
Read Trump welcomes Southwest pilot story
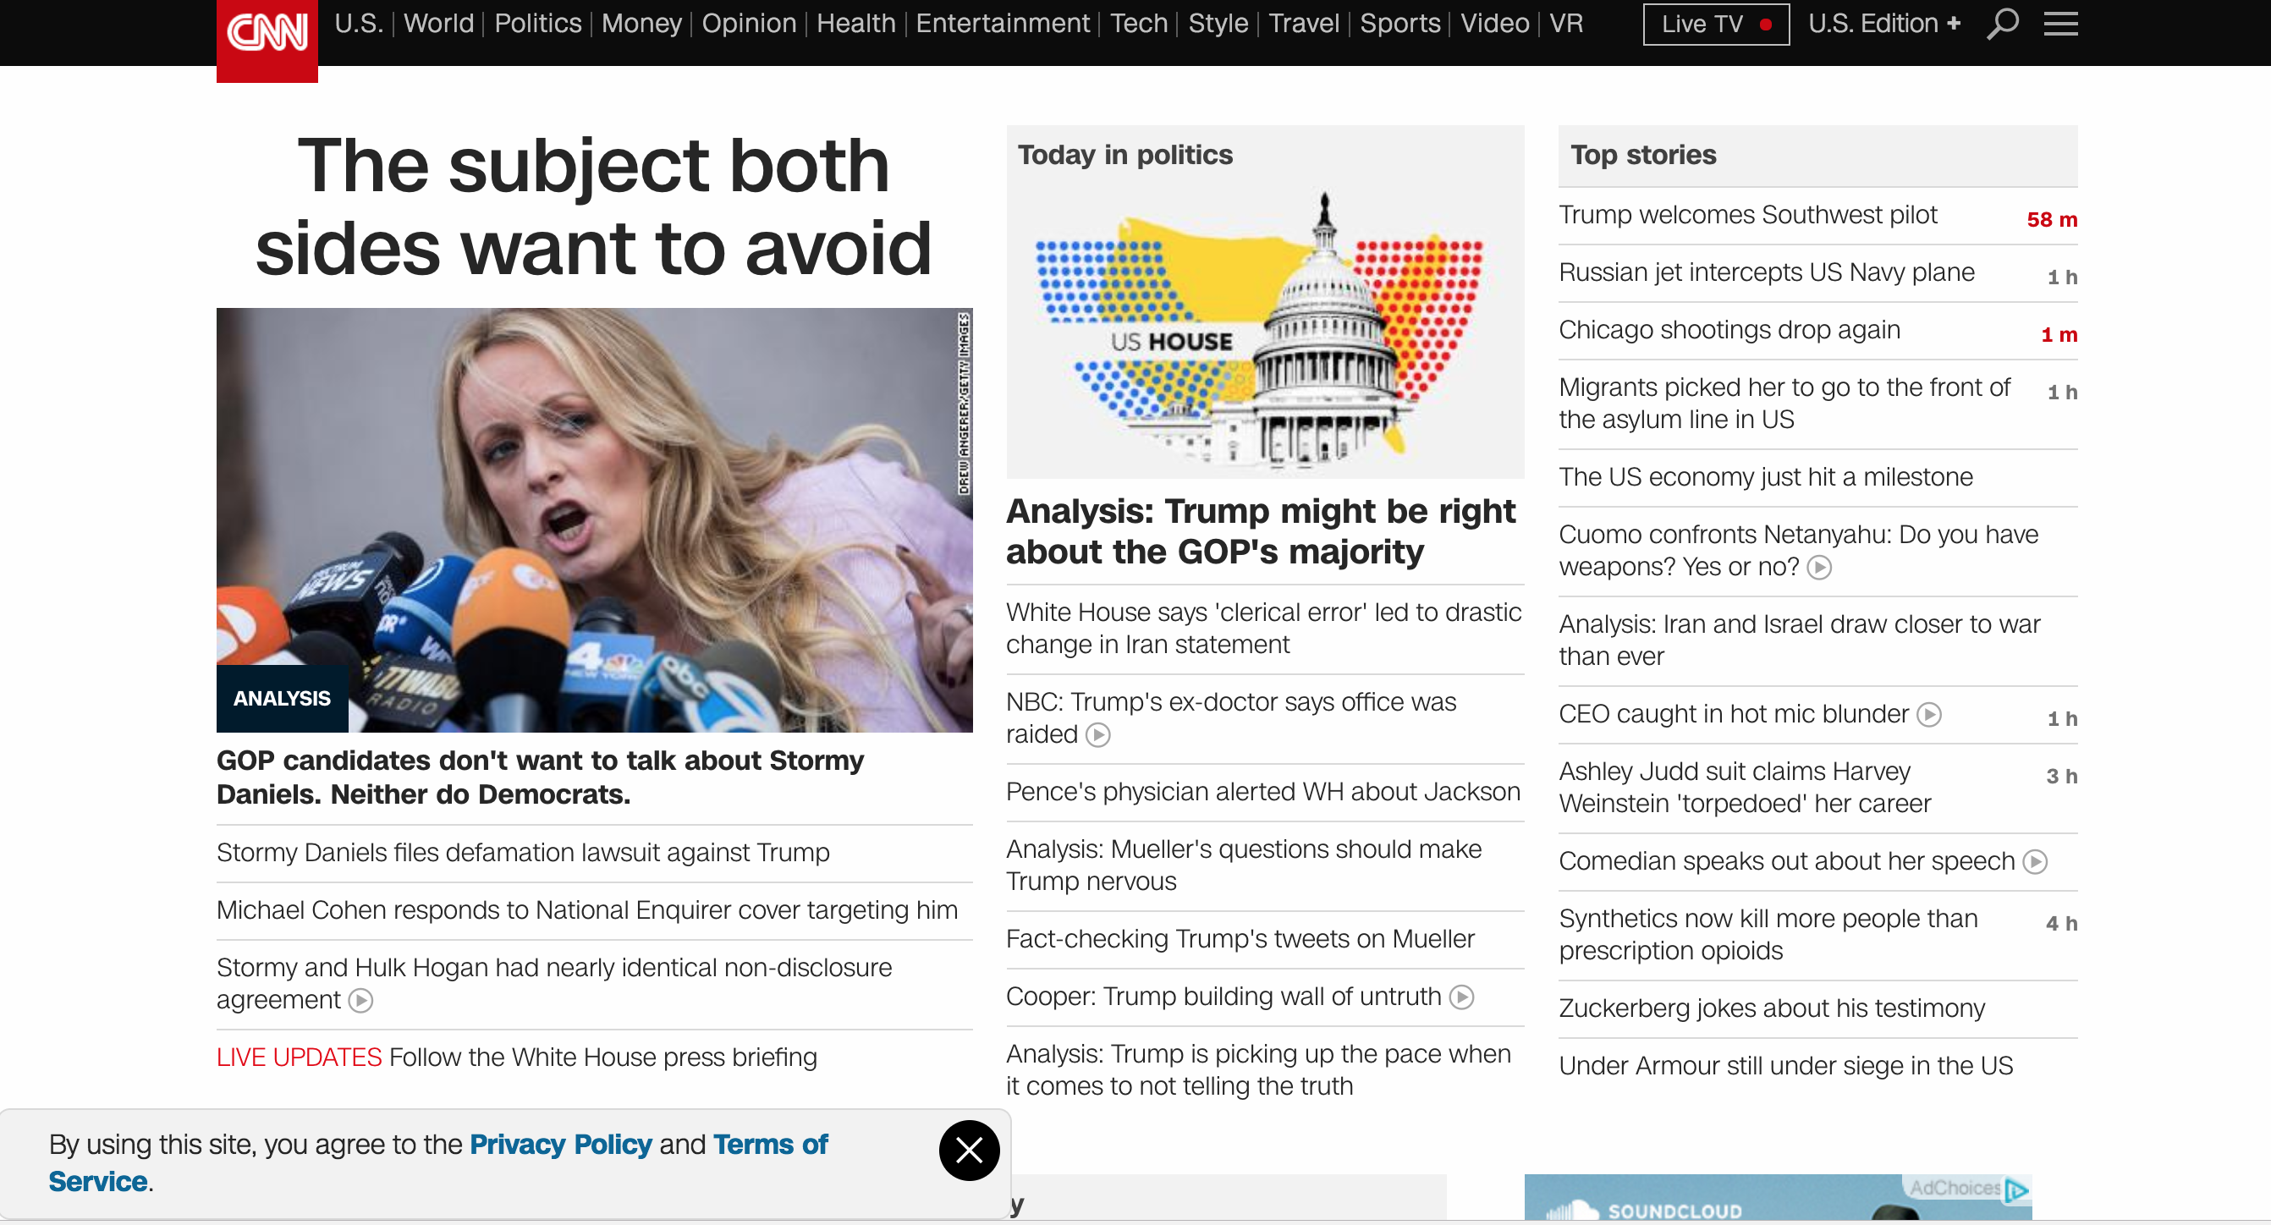pyautogui.click(x=1747, y=215)
